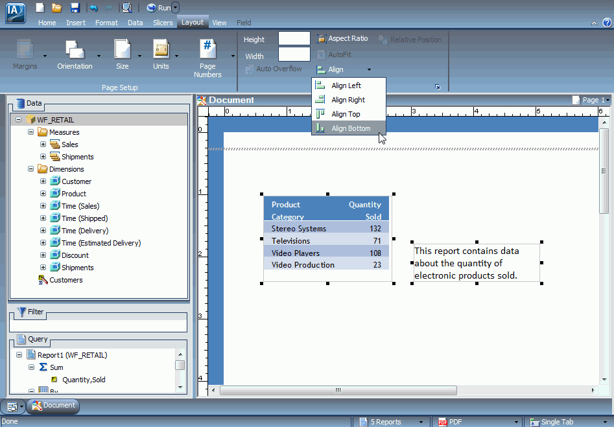
Task: Expand the Customer dimension
Action: coord(43,181)
